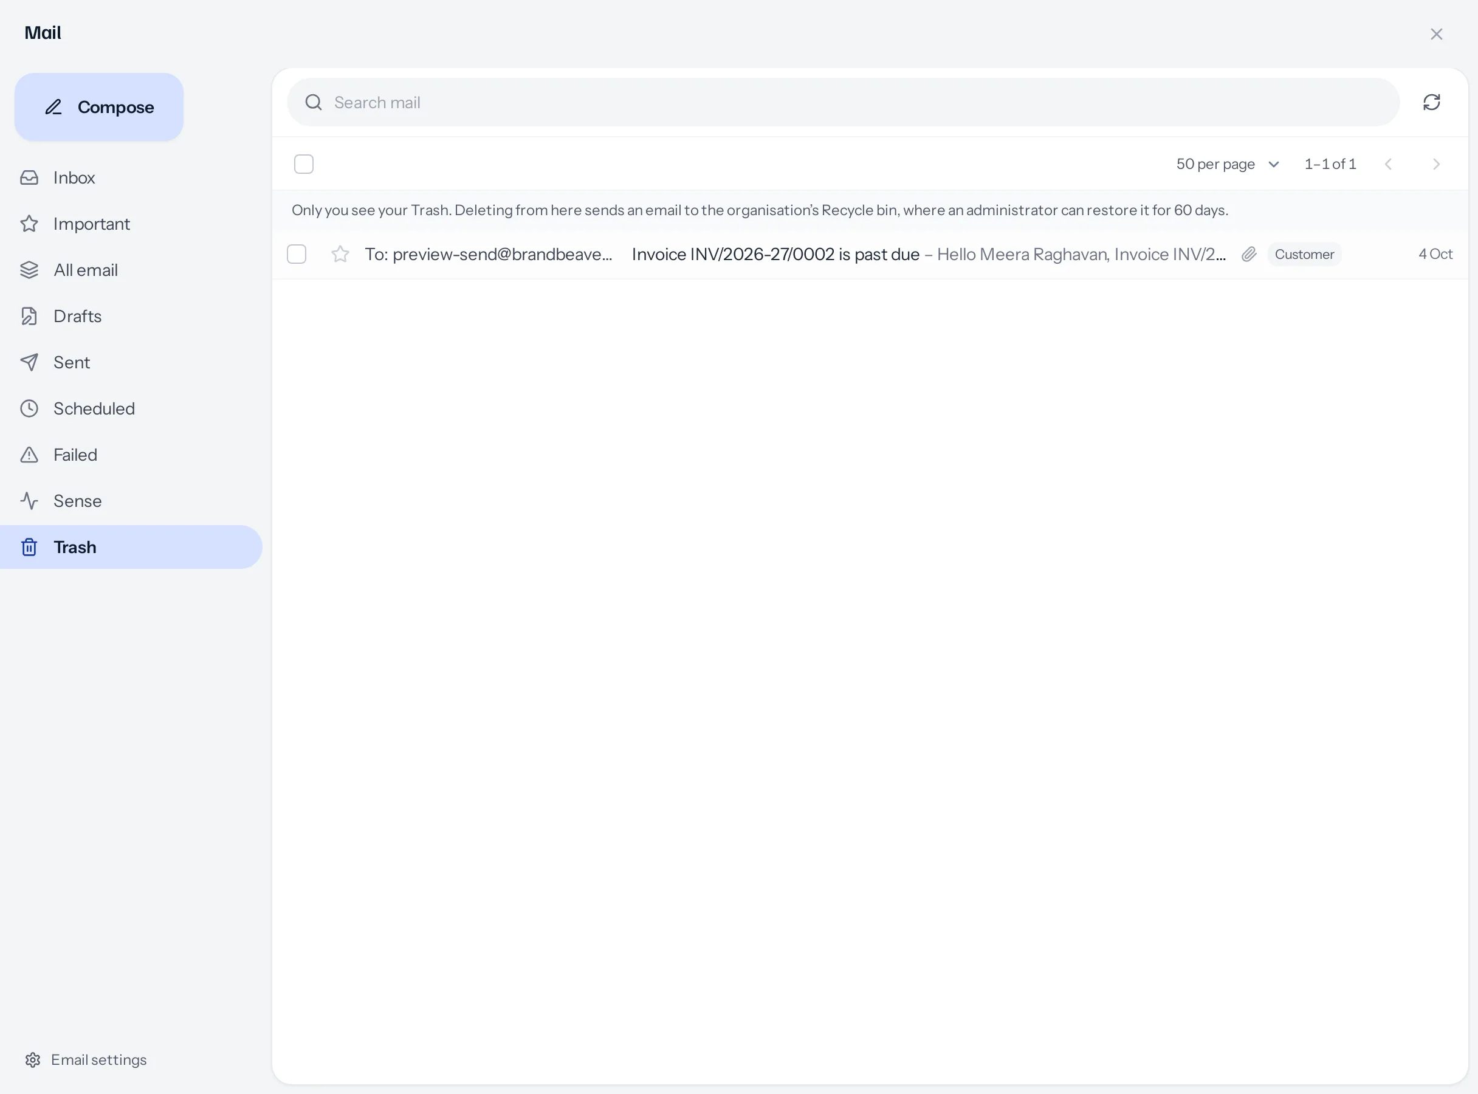Click the Scheduled clock icon

tap(29, 408)
